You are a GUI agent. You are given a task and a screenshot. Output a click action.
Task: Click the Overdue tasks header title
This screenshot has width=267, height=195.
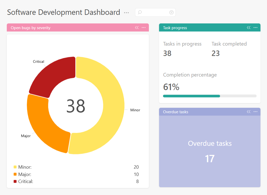[x=175, y=112]
